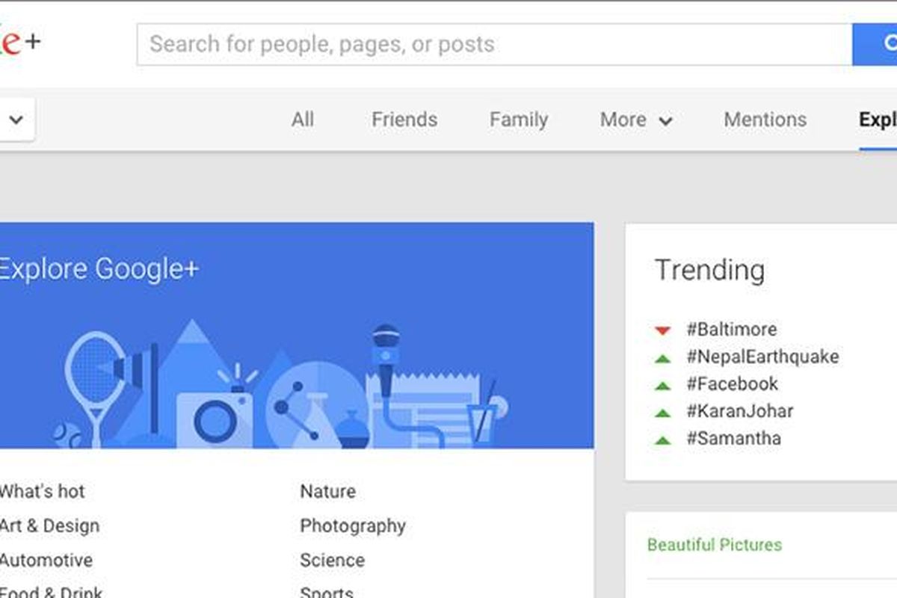Show the All posts tab

tap(303, 120)
